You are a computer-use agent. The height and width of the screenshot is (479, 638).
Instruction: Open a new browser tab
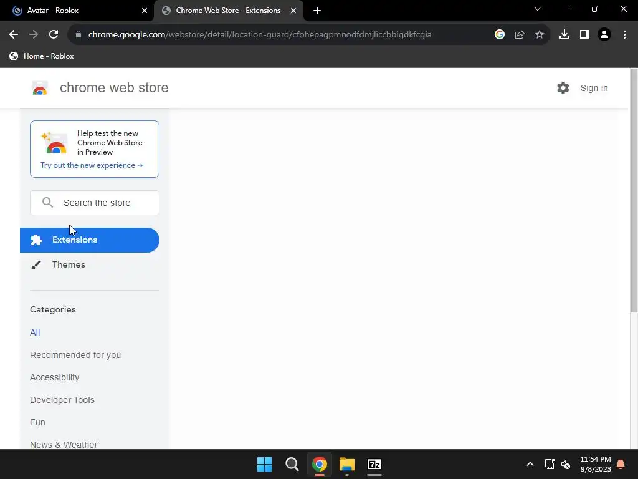(317, 11)
